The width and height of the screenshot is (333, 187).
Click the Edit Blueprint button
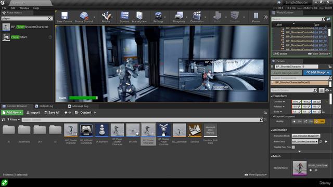tap(317, 73)
